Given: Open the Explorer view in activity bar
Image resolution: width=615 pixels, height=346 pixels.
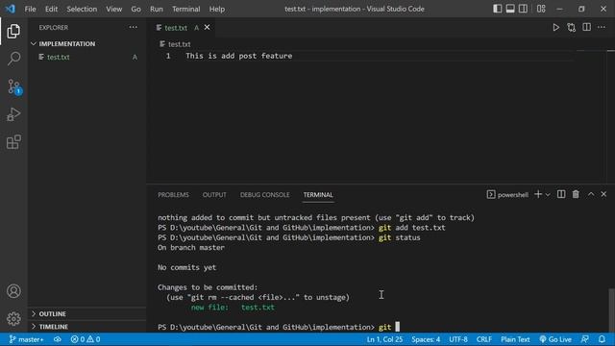Looking at the screenshot, I should click(x=13, y=31).
